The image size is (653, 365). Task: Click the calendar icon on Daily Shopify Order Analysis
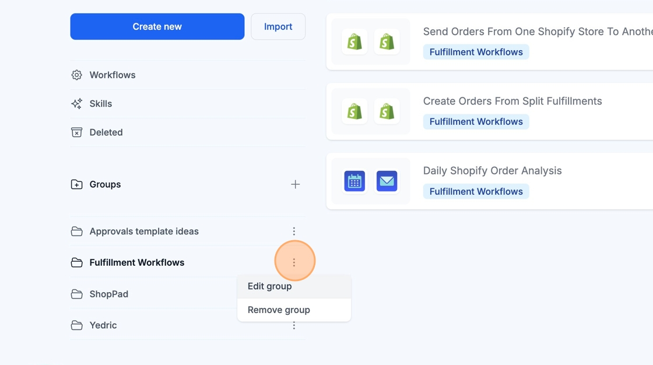354,181
